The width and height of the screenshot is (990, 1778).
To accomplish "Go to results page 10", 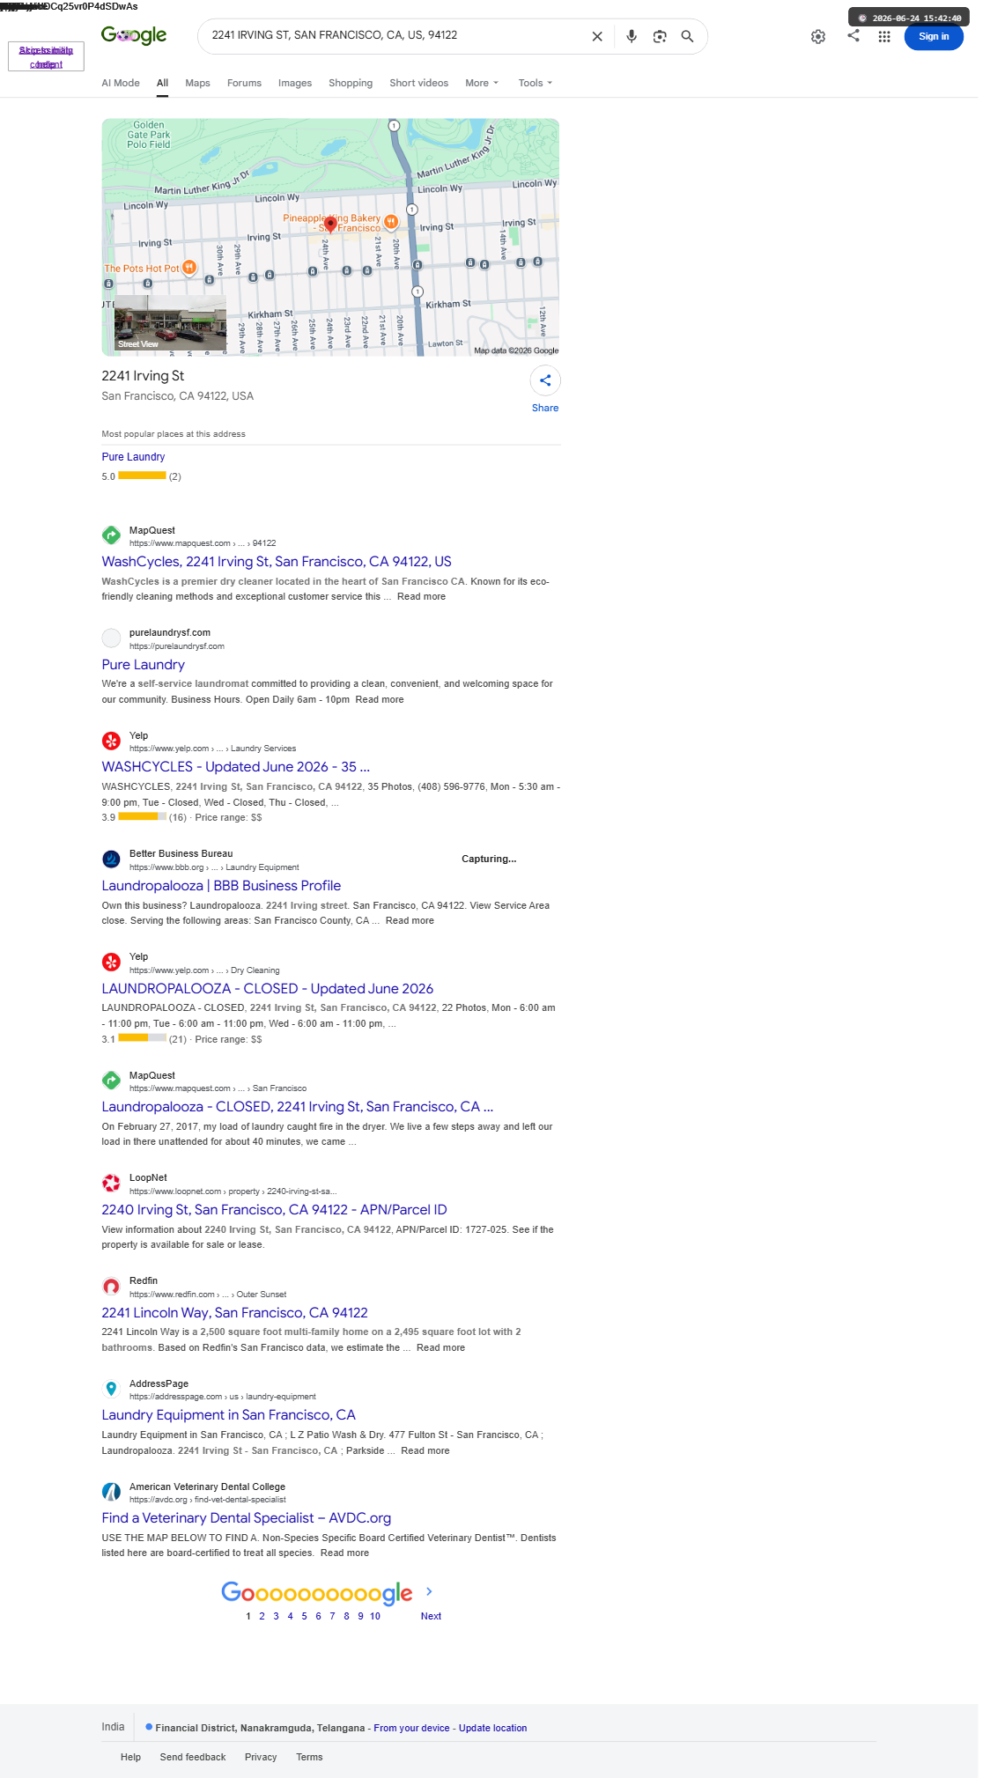I will pyautogui.click(x=375, y=1616).
